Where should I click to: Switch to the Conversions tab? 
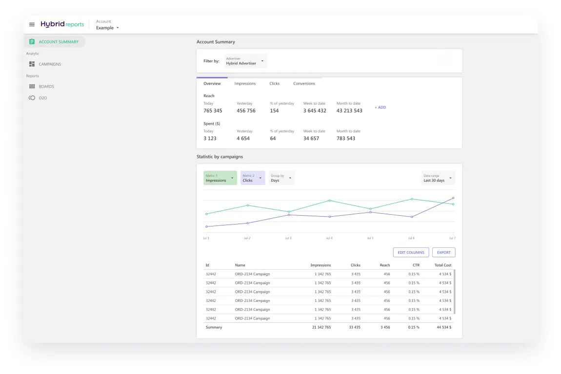point(304,84)
